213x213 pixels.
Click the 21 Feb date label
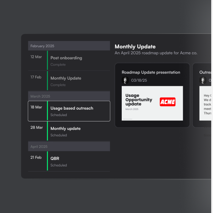[36, 157]
